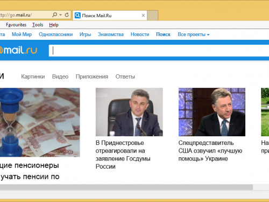Open the Игры link
This screenshot has height=202, width=269.
point(85,34)
